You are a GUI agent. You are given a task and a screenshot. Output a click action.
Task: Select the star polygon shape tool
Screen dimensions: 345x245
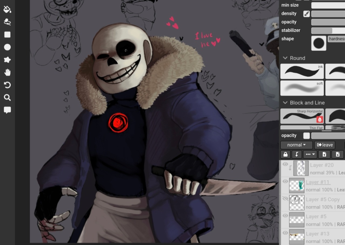(x=7, y=60)
